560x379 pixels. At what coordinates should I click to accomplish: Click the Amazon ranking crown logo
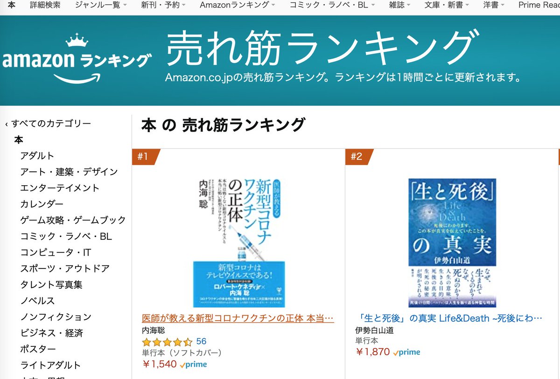coord(77,57)
